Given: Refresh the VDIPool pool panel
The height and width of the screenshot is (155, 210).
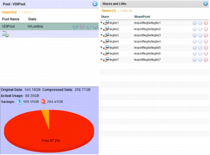Looking at the screenshot, I should coord(95,4).
